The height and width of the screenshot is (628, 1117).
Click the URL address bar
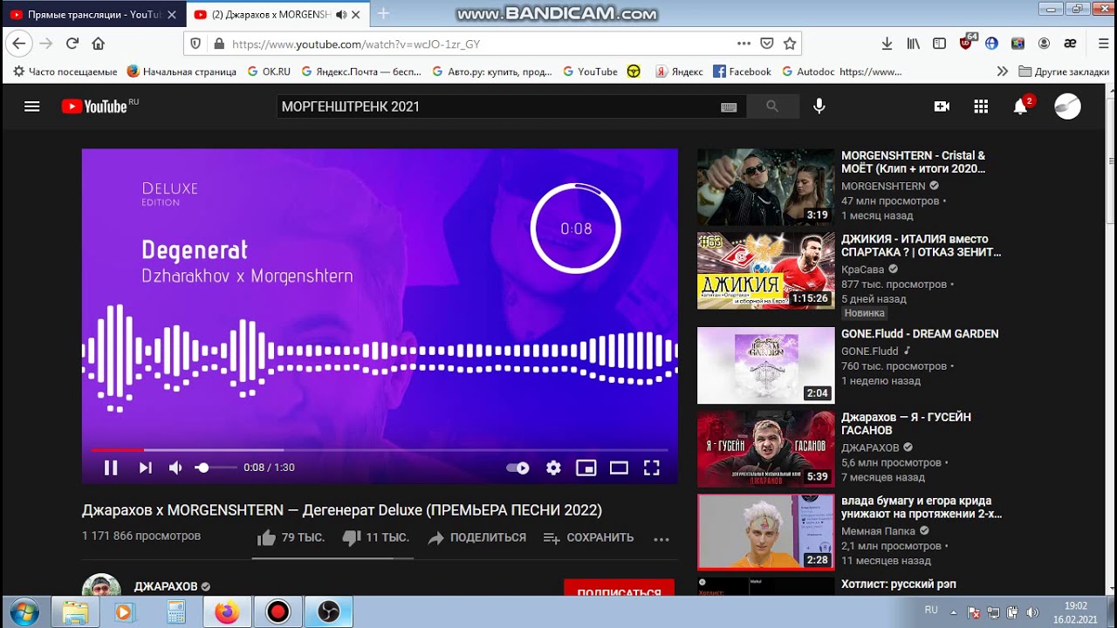tap(471, 44)
